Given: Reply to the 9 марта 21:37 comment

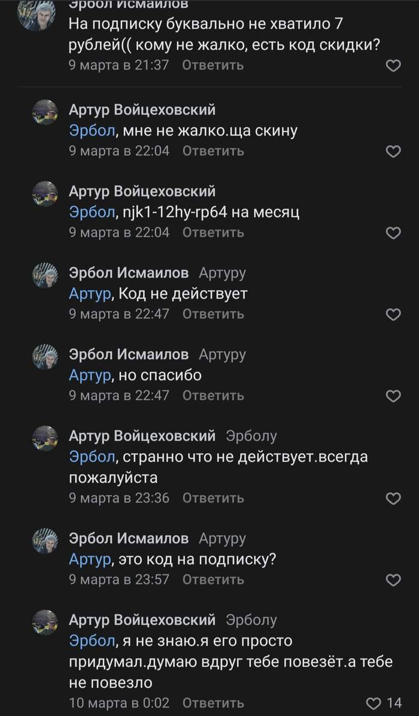Looking at the screenshot, I should click(x=212, y=65).
